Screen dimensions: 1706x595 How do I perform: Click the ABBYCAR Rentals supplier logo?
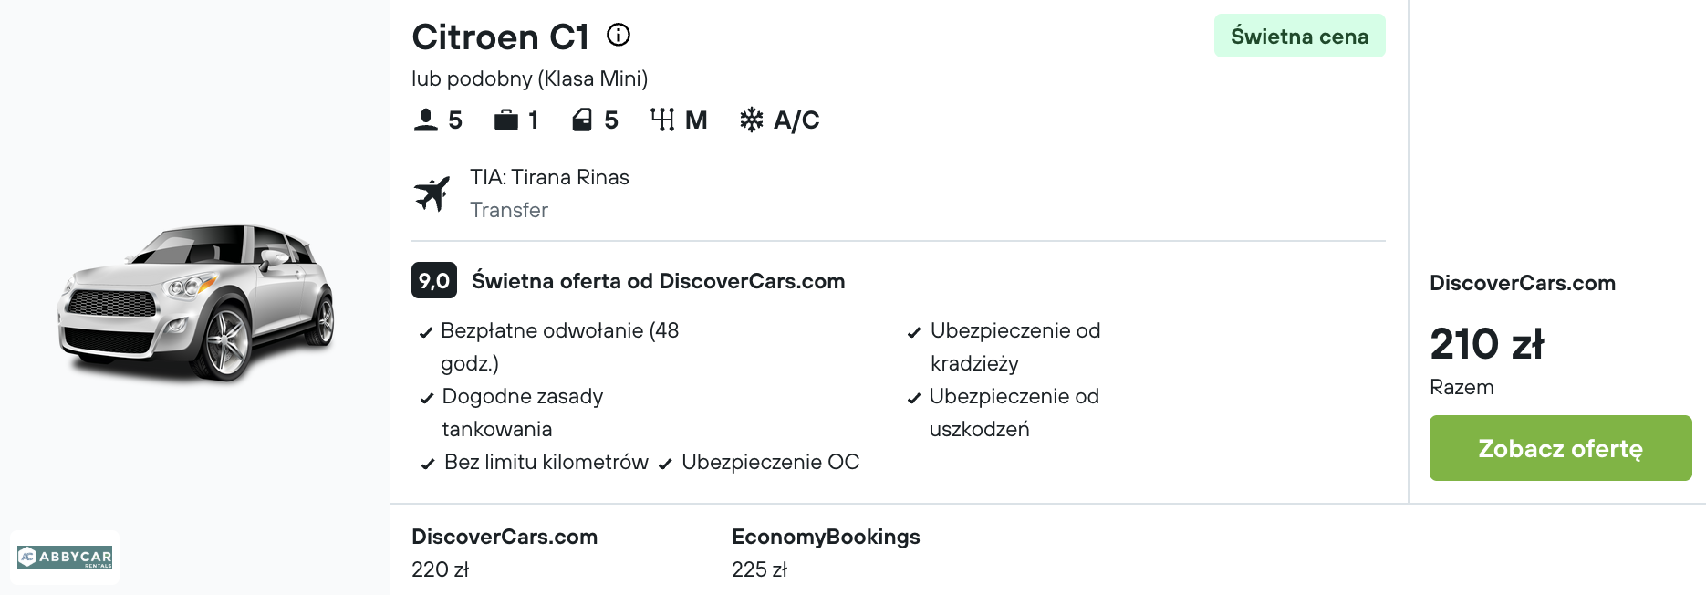coord(65,557)
